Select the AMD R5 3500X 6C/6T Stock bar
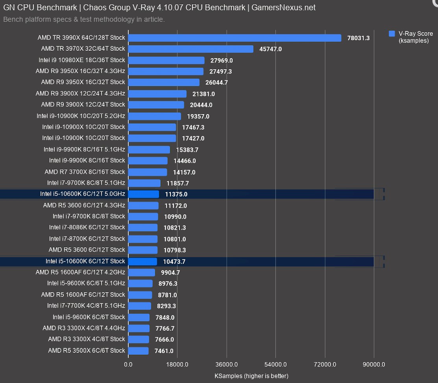The height and width of the screenshot is (383, 438). pos(139,351)
